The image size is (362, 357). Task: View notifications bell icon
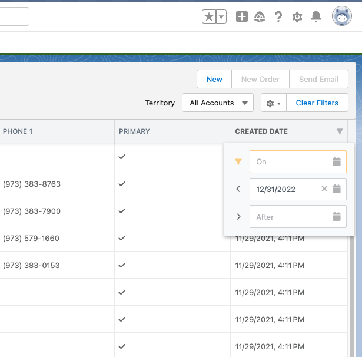point(316,17)
